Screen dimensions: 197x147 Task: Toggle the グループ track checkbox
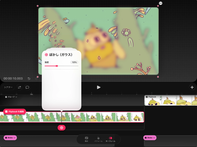pos(6,97)
